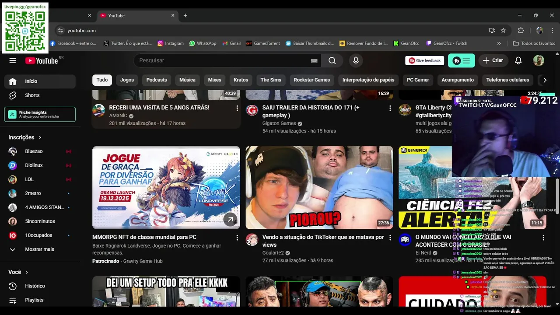Click the Ei Nerd channel avatar
The height and width of the screenshot is (315, 560).
pos(405,240)
